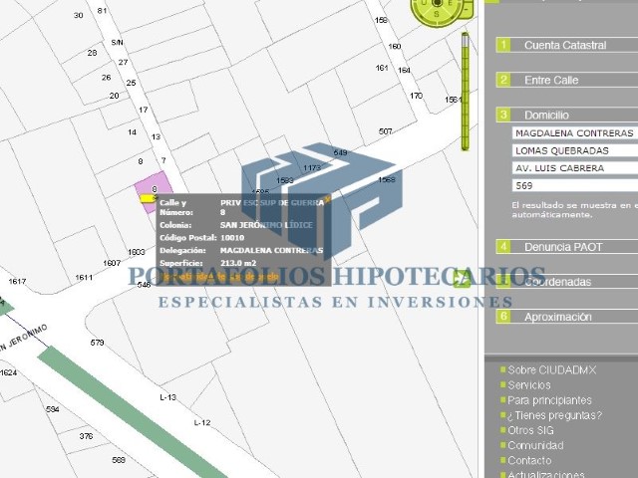The width and height of the screenshot is (638, 478).
Task: Open the Otros SIG link
Action: 530,430
